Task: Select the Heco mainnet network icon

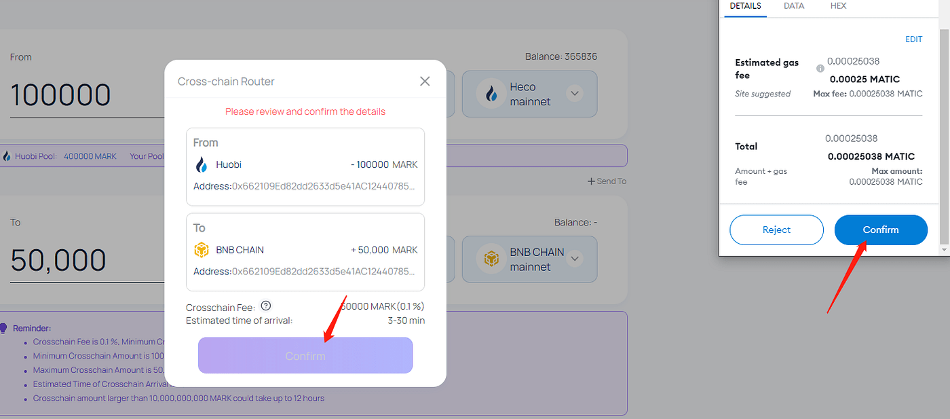Action: [491, 93]
